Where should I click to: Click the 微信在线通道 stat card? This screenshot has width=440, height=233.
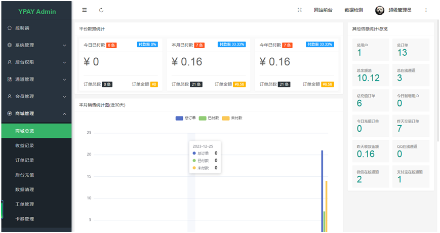click(371, 176)
